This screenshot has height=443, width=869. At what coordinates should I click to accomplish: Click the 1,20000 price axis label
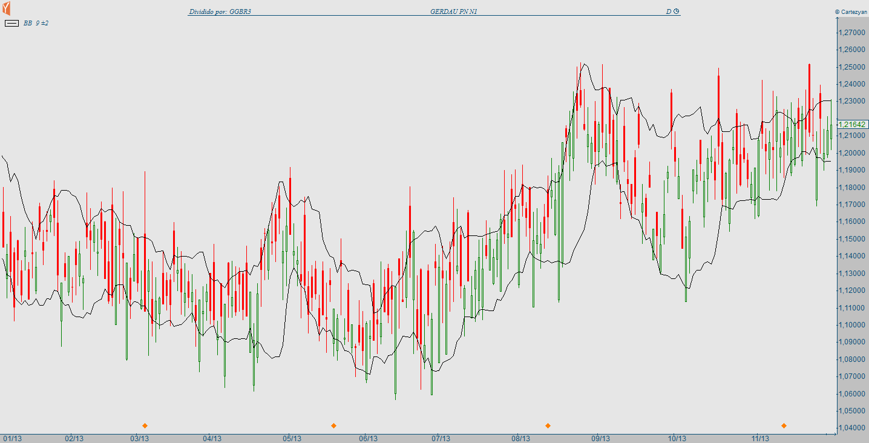click(x=851, y=153)
